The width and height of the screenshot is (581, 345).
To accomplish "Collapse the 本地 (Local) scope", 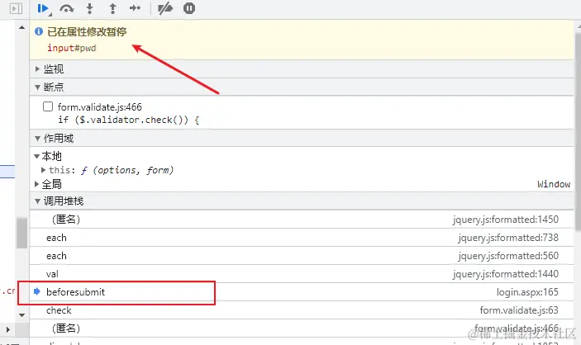I will pyautogui.click(x=36, y=156).
